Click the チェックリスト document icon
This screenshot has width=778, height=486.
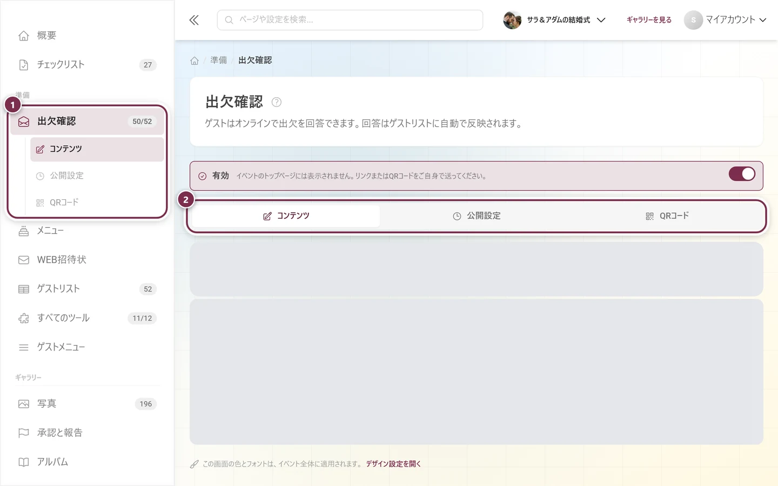click(24, 65)
